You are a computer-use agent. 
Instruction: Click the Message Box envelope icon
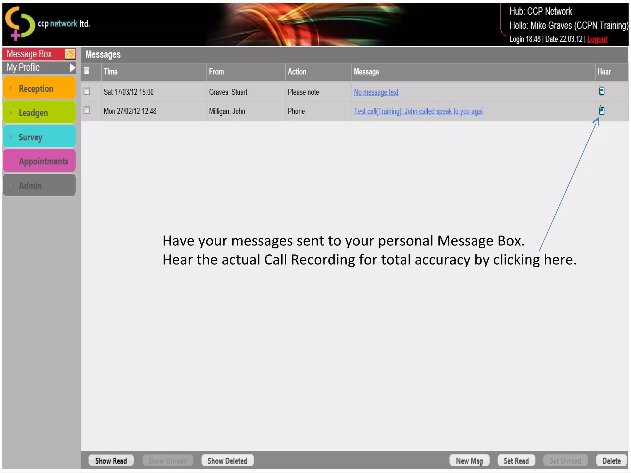(70, 54)
